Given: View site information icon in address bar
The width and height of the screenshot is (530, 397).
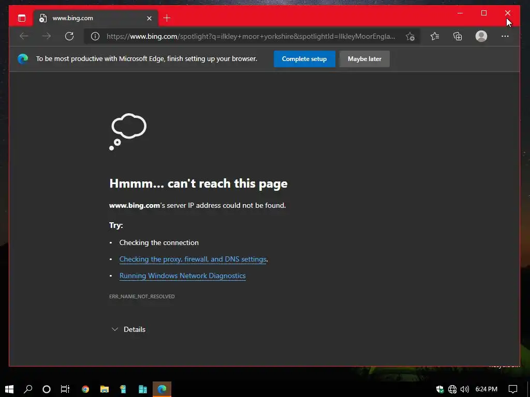Looking at the screenshot, I should (x=95, y=36).
